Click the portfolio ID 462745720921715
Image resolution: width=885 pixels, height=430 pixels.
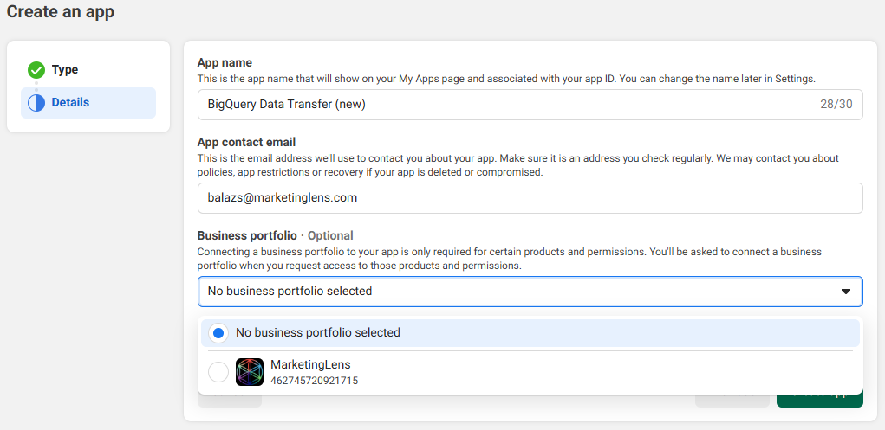click(x=314, y=381)
